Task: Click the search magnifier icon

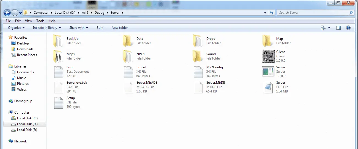Action: (x=351, y=13)
